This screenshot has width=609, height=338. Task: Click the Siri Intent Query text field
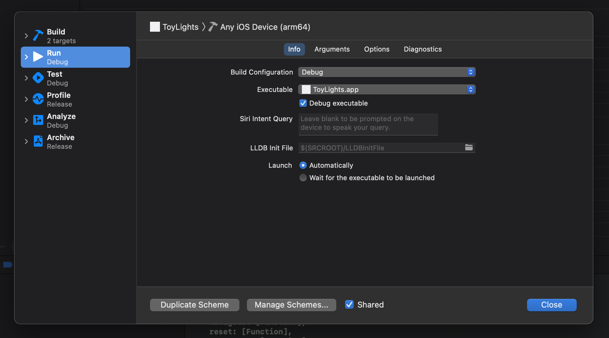[368, 124]
